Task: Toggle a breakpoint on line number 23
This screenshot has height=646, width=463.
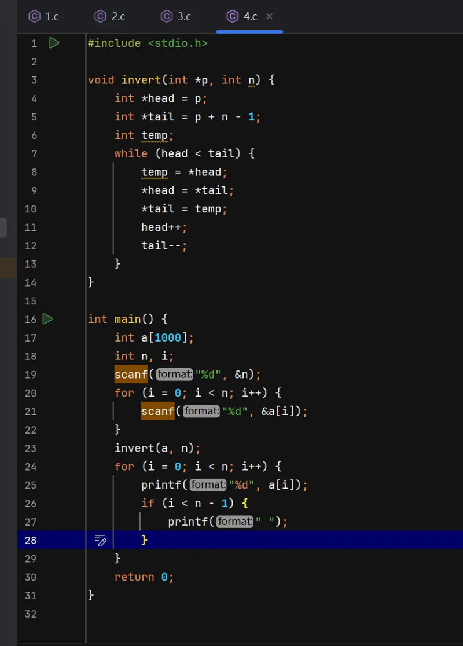Action: (x=31, y=448)
